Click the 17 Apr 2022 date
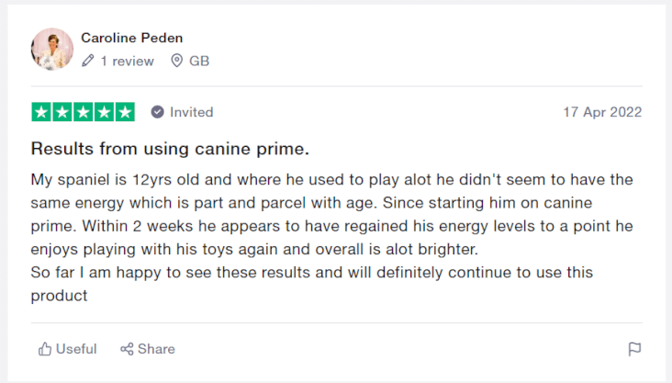This screenshot has width=672, height=383. click(602, 112)
